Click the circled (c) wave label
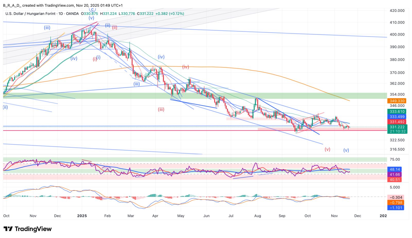Image resolution: width=412 pixels, height=238 pixels. pyautogui.click(x=92, y=10)
